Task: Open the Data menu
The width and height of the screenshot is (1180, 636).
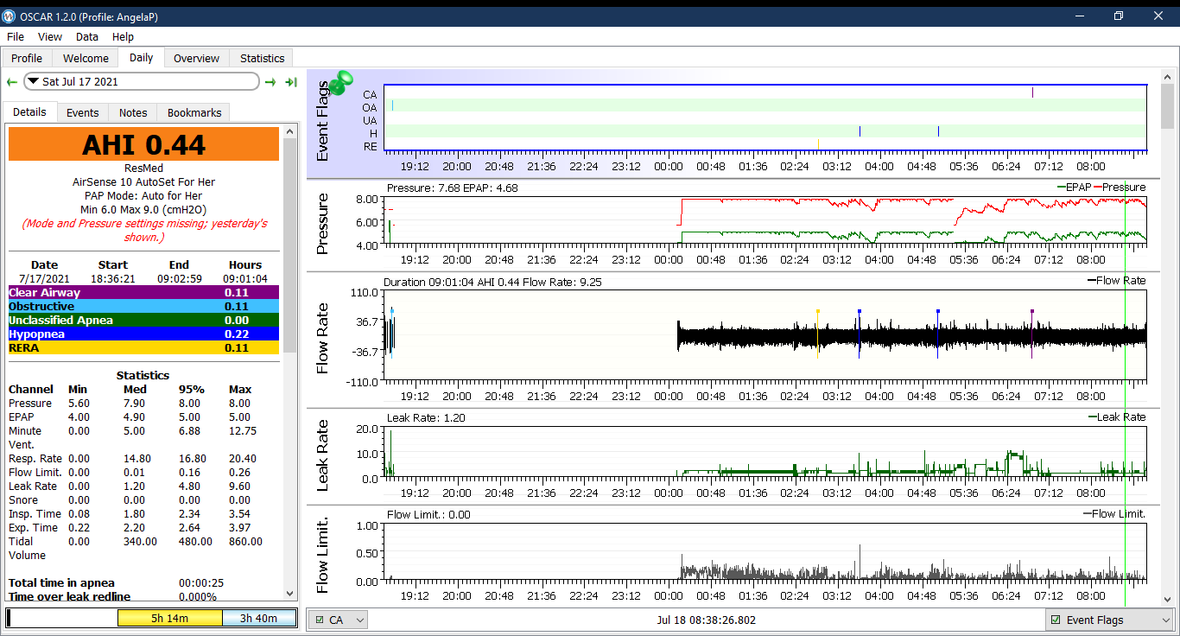Action: point(87,36)
